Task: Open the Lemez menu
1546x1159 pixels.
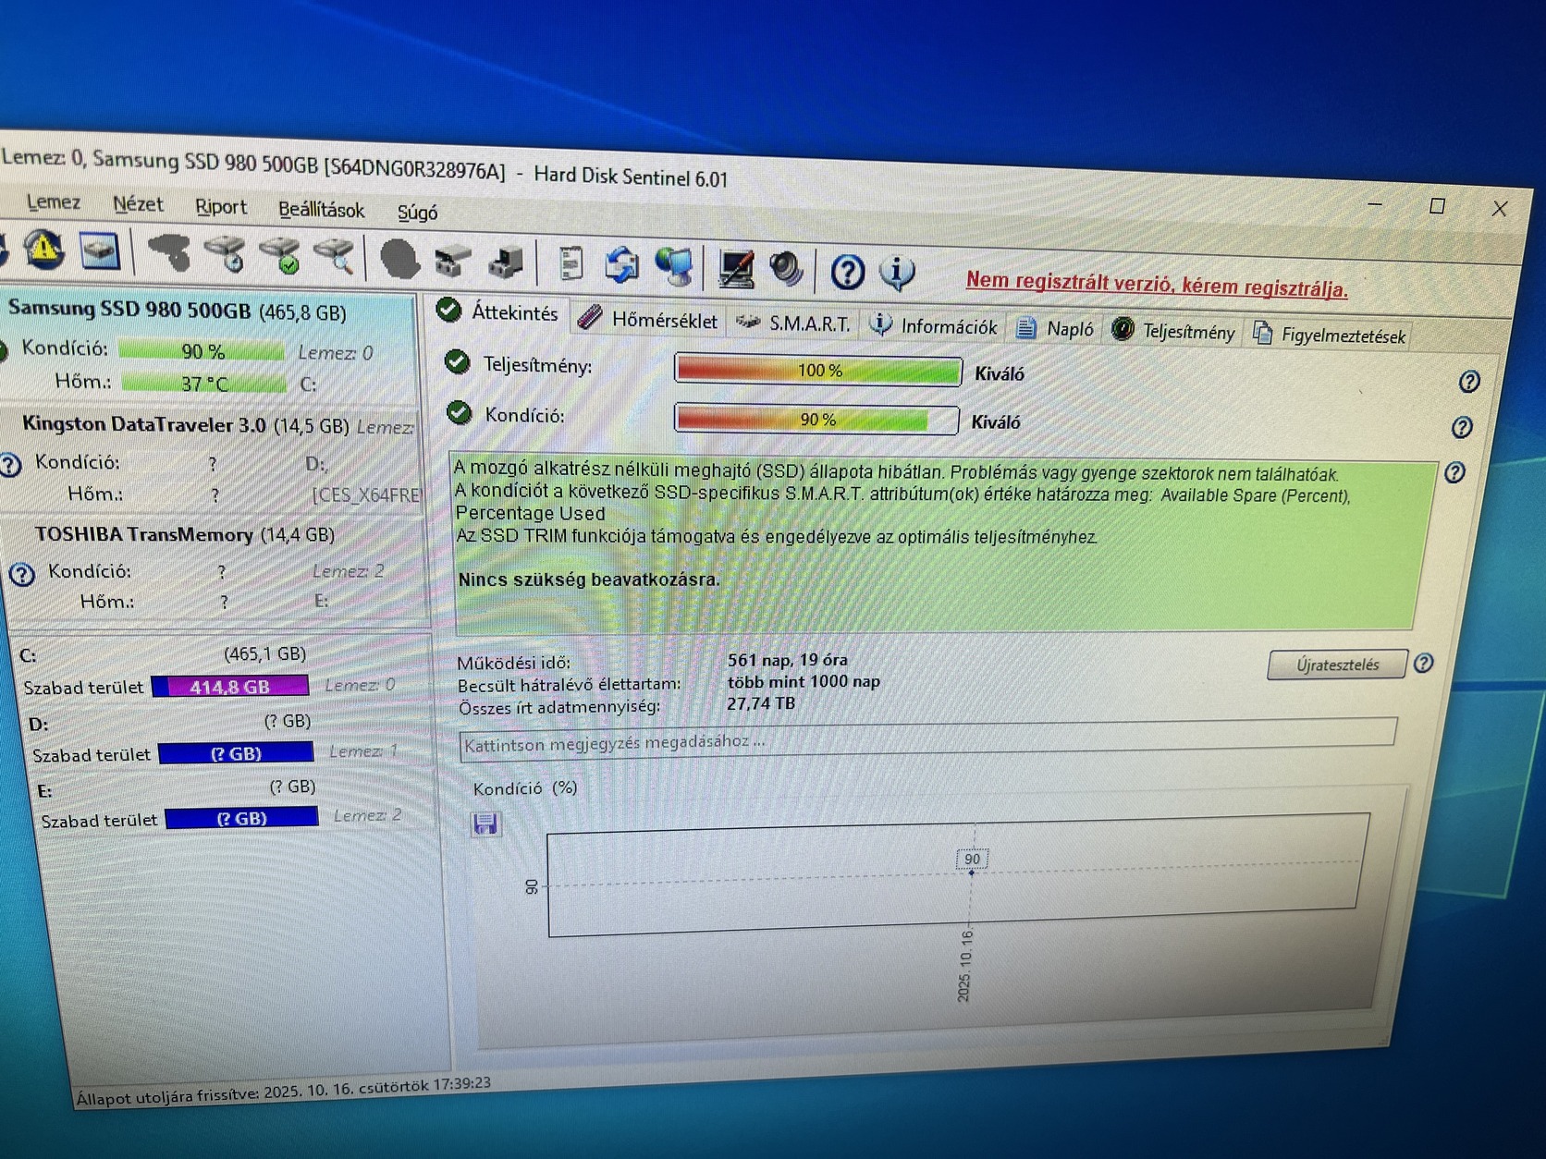Action: click(53, 201)
